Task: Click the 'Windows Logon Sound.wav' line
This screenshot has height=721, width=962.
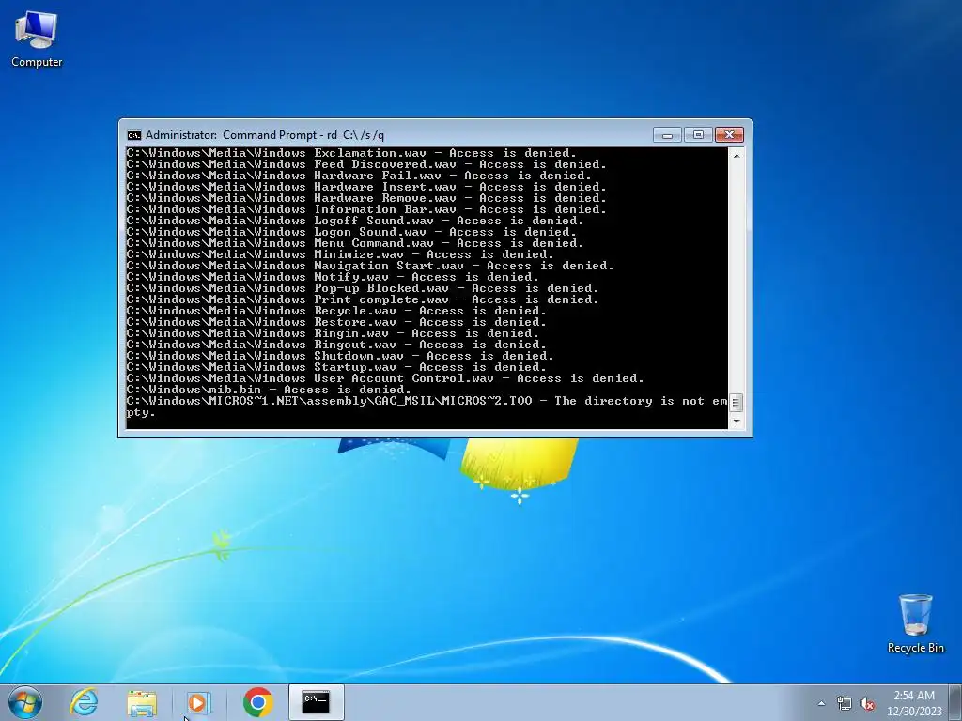Action: click(351, 232)
